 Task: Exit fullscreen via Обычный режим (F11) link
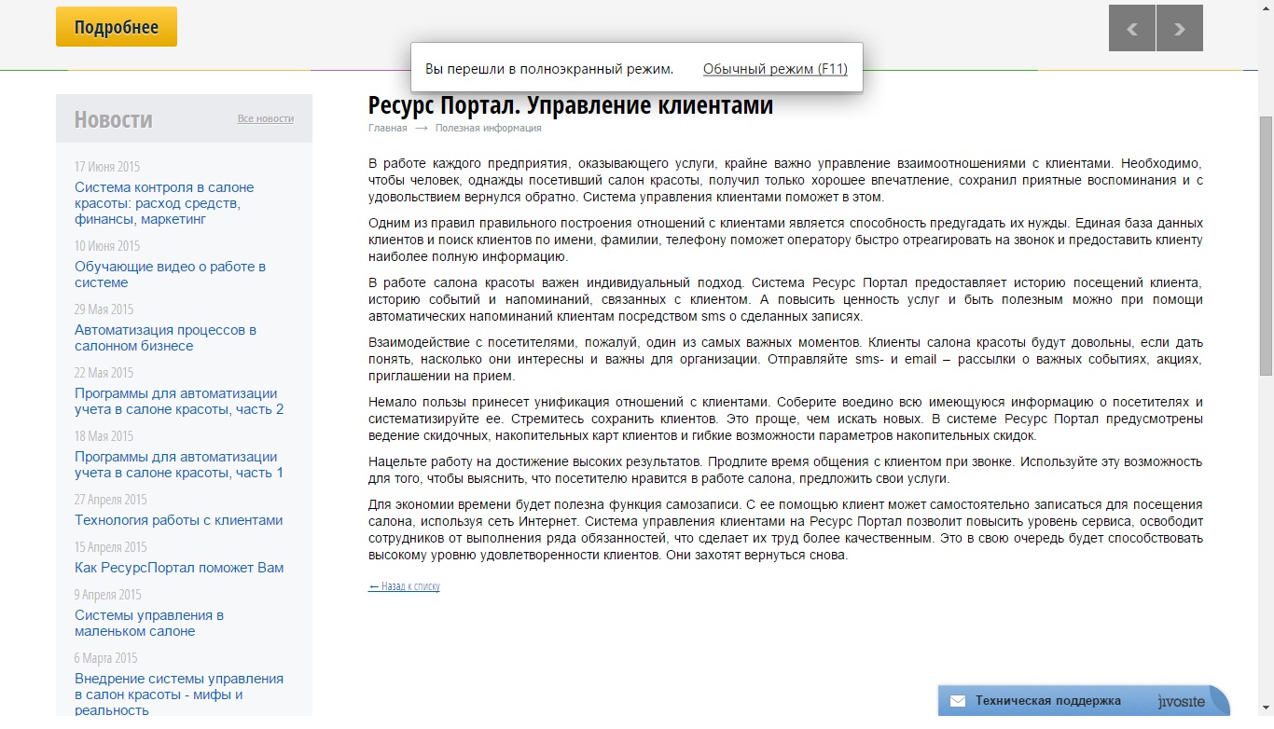775,69
